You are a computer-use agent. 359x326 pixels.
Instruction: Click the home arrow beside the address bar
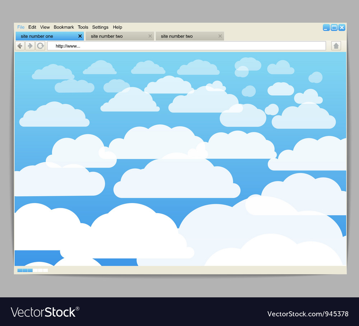click(x=336, y=45)
